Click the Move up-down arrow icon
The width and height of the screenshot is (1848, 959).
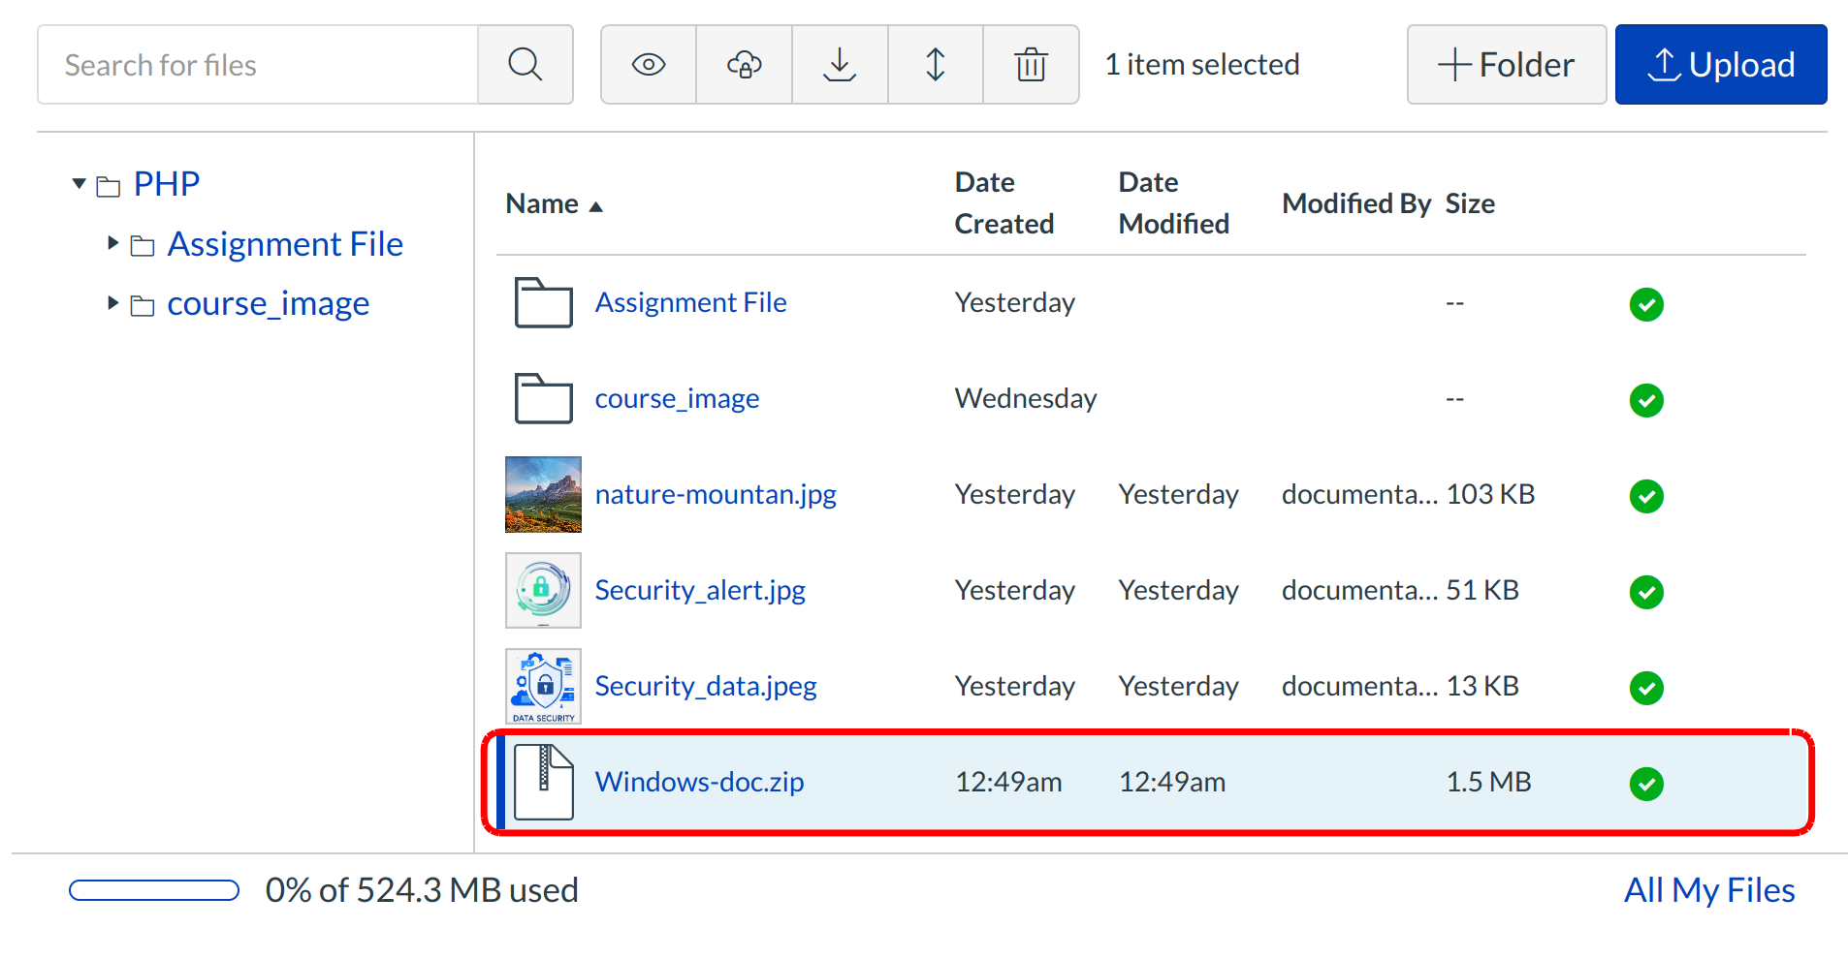click(935, 65)
